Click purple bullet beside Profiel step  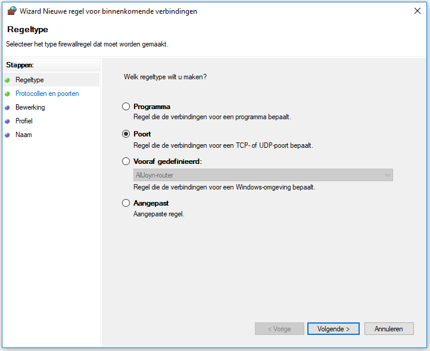[x=7, y=122]
